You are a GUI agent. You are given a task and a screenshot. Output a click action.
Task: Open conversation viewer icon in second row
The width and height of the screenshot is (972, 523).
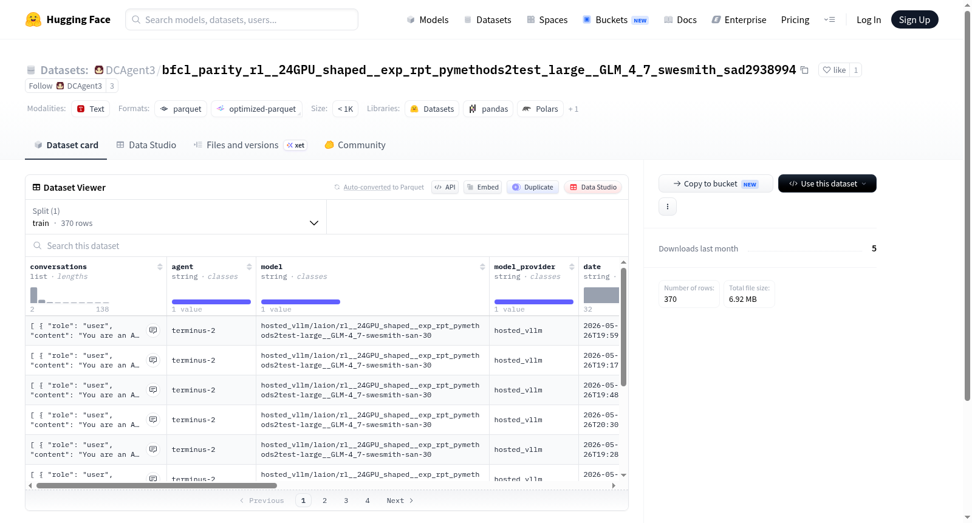coord(153,360)
